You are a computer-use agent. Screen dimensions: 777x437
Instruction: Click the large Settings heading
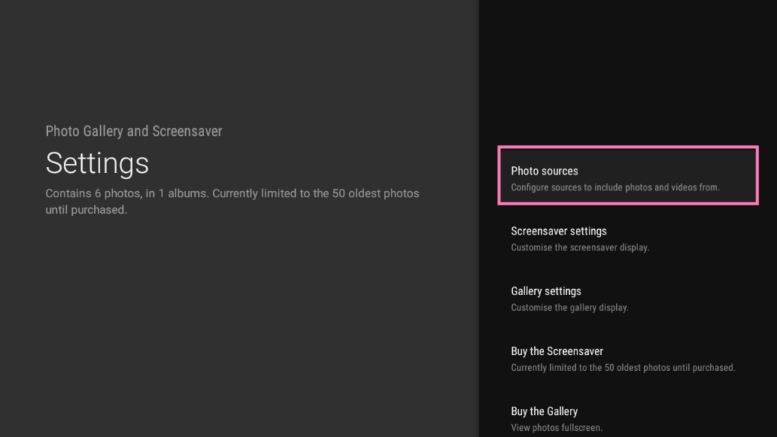click(97, 163)
